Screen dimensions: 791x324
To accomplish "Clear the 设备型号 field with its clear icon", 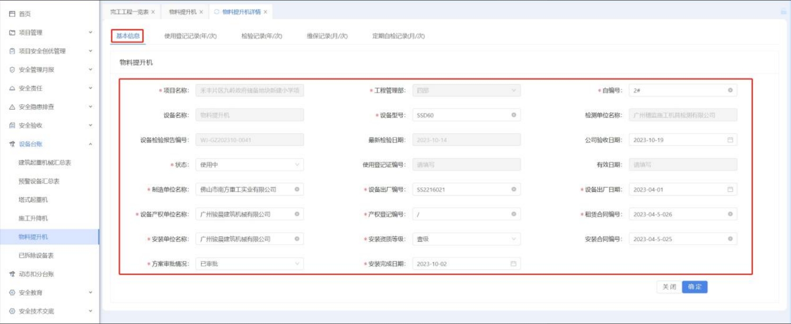I will [x=513, y=115].
